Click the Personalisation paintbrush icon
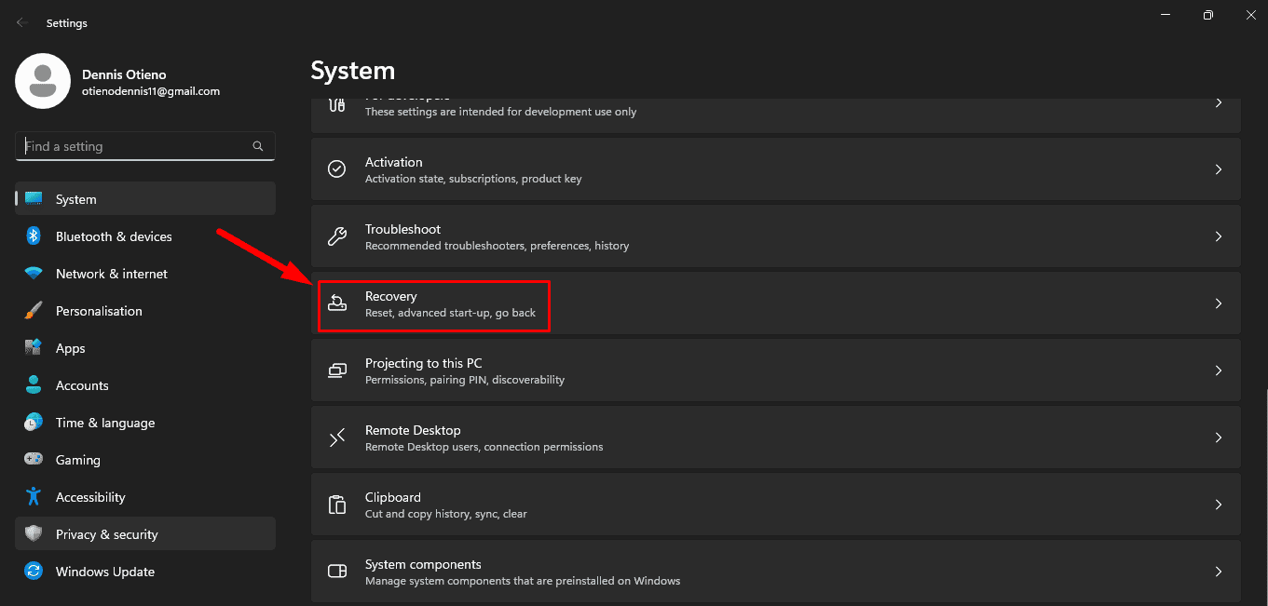Viewport: 1268px width, 606px height. point(34,311)
